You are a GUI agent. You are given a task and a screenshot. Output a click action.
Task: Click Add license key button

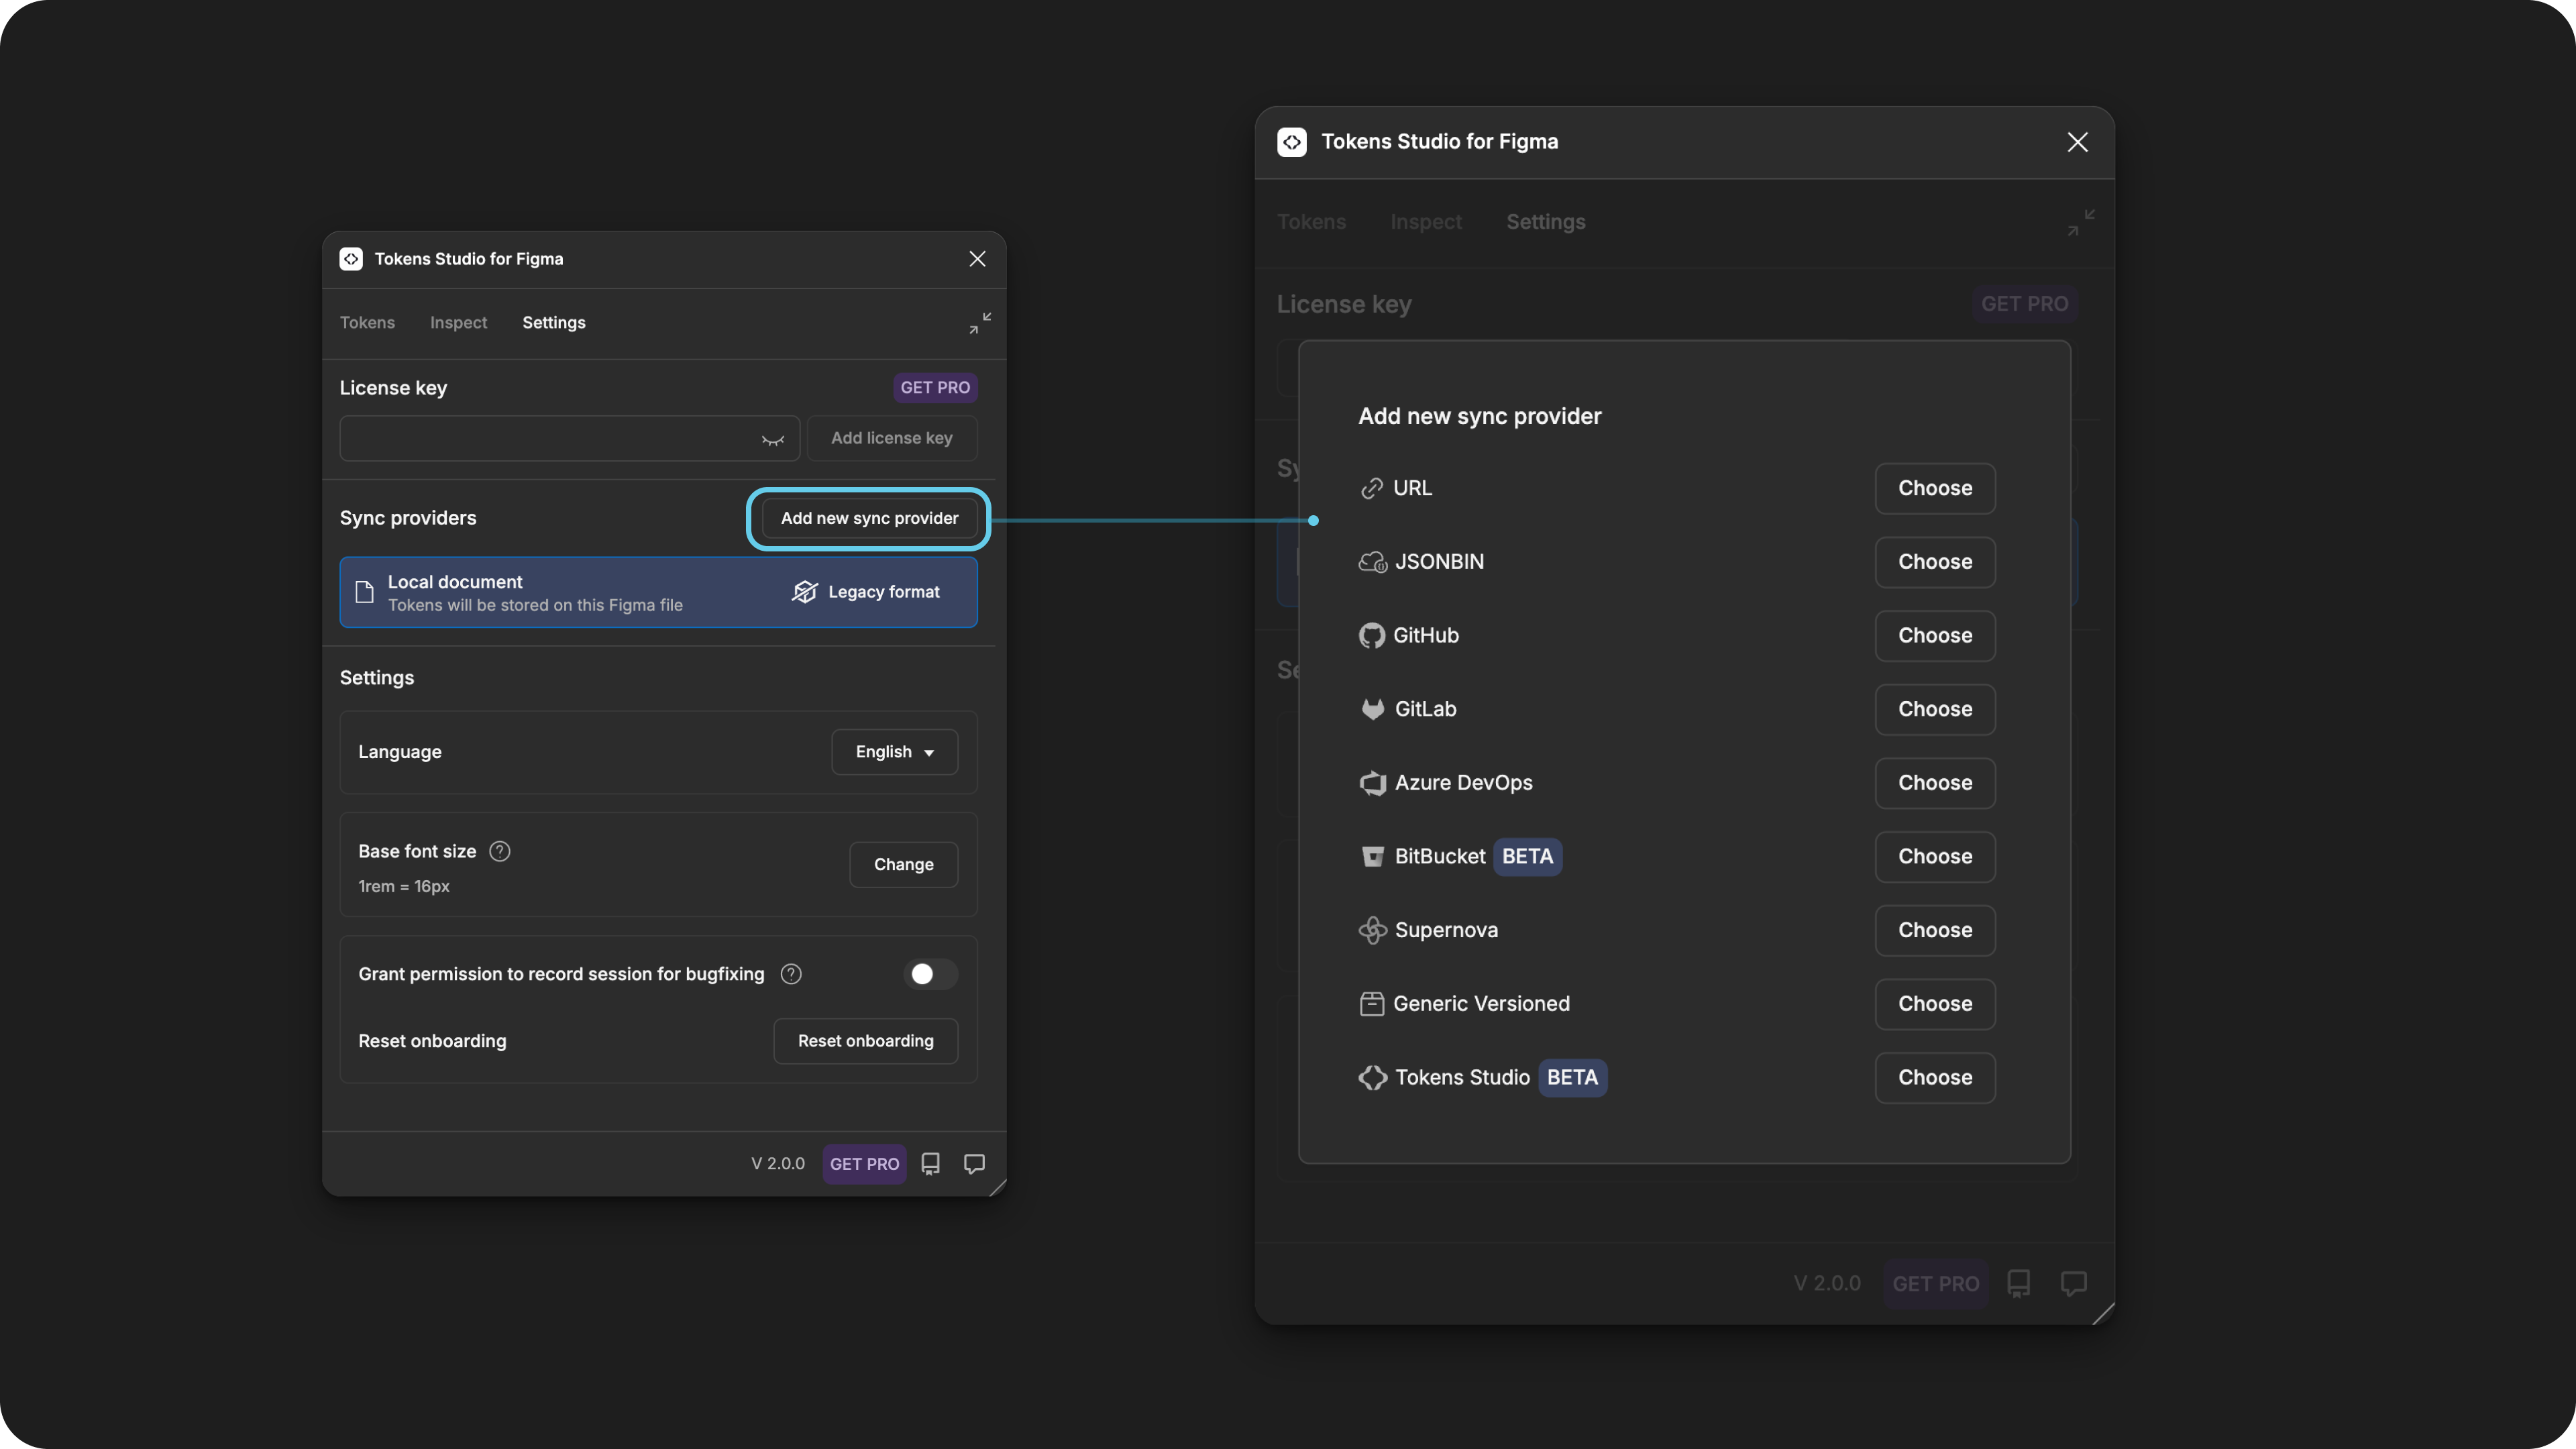click(x=892, y=438)
